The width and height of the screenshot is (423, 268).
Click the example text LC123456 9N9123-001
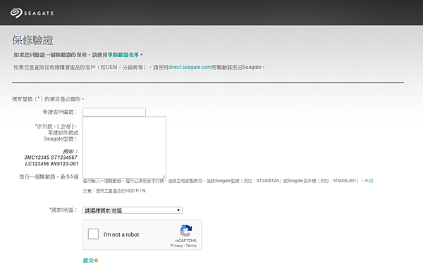[x=51, y=164]
